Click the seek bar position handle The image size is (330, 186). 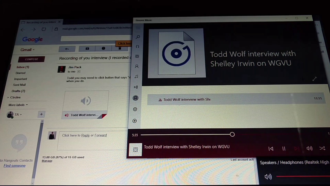click(232, 134)
